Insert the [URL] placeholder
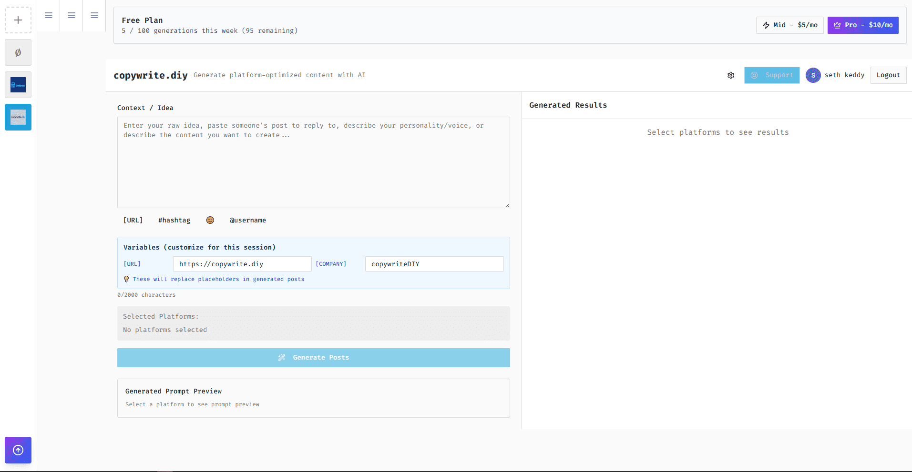This screenshot has width=912, height=472. (x=133, y=220)
